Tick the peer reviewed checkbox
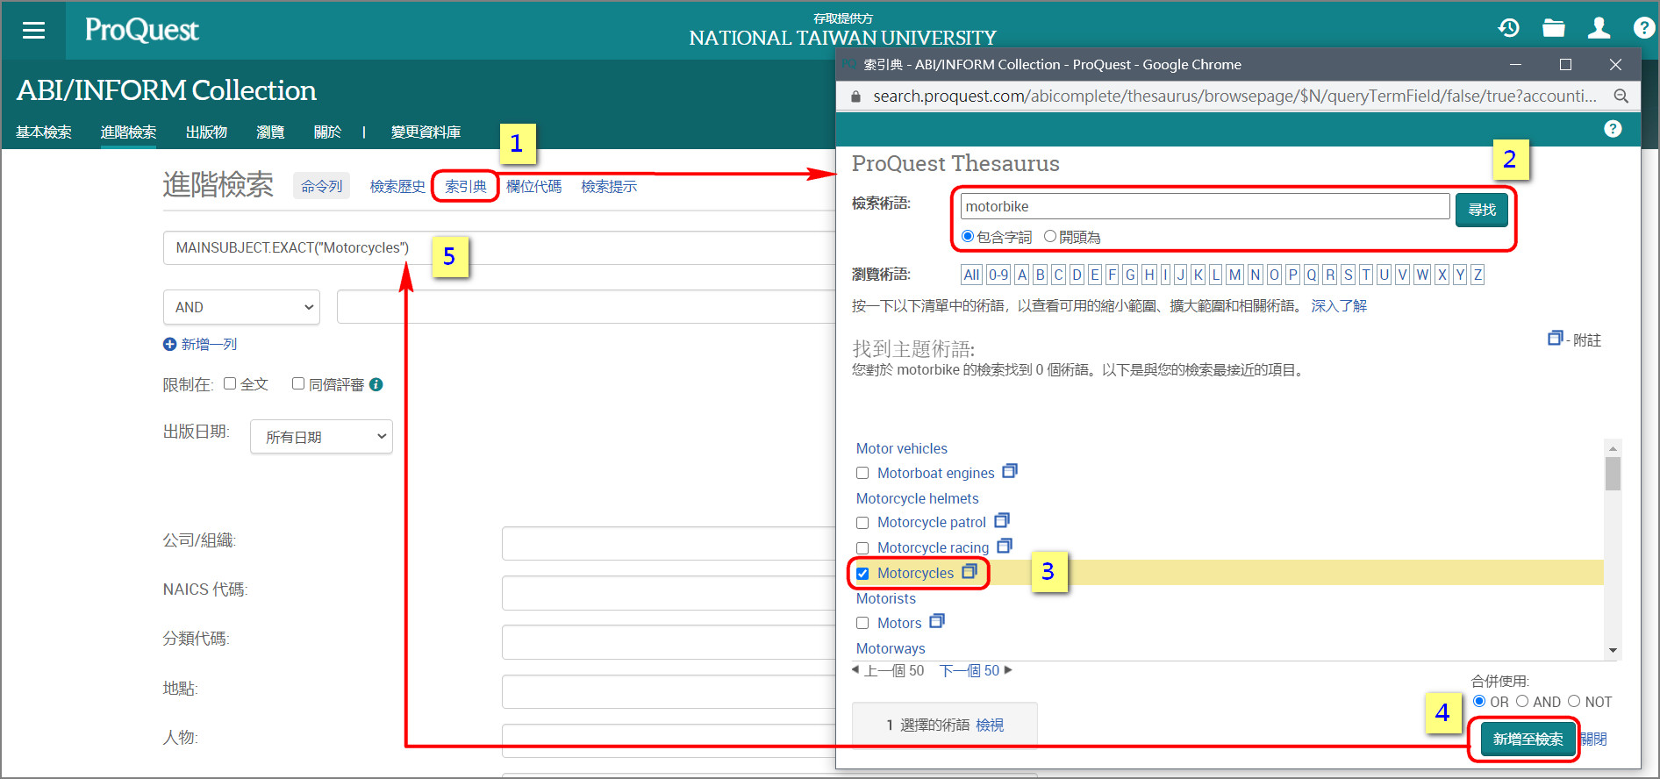Screen dimensions: 1660x779 [298, 383]
